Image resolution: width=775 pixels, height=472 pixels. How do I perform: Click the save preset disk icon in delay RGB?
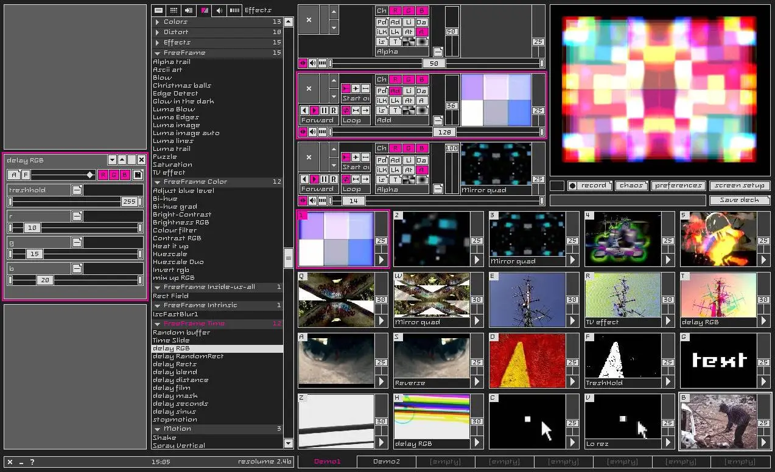click(x=138, y=175)
